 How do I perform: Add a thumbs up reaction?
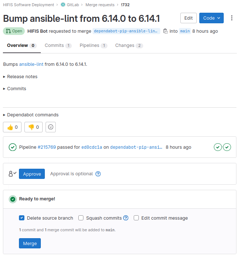12,127
